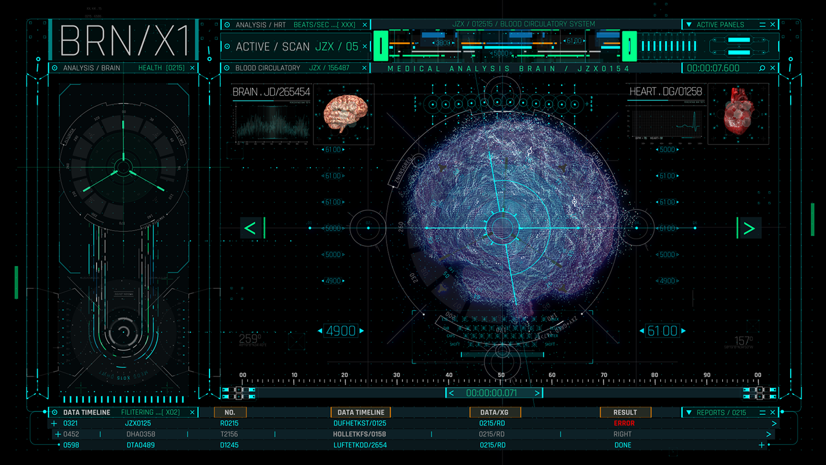Select the HOLLETKFS/0158 cell
Screen dimensions: 826x465
click(360, 434)
